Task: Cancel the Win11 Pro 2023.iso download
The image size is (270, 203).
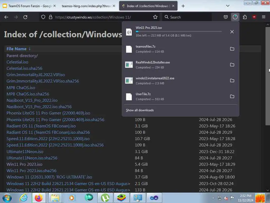Action: [x=232, y=32]
